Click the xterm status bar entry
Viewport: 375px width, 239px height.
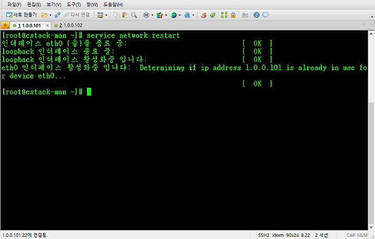[x=278, y=235]
